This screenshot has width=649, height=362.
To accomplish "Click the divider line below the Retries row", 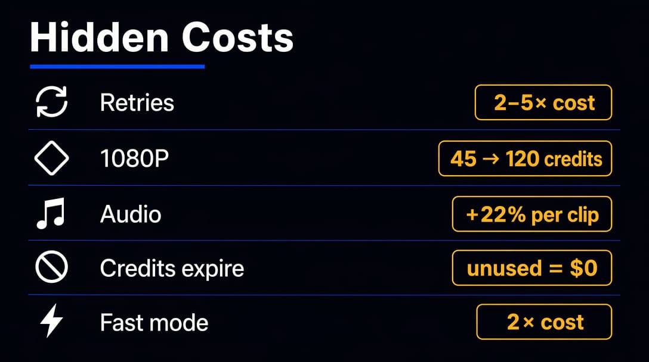I will (324, 130).
